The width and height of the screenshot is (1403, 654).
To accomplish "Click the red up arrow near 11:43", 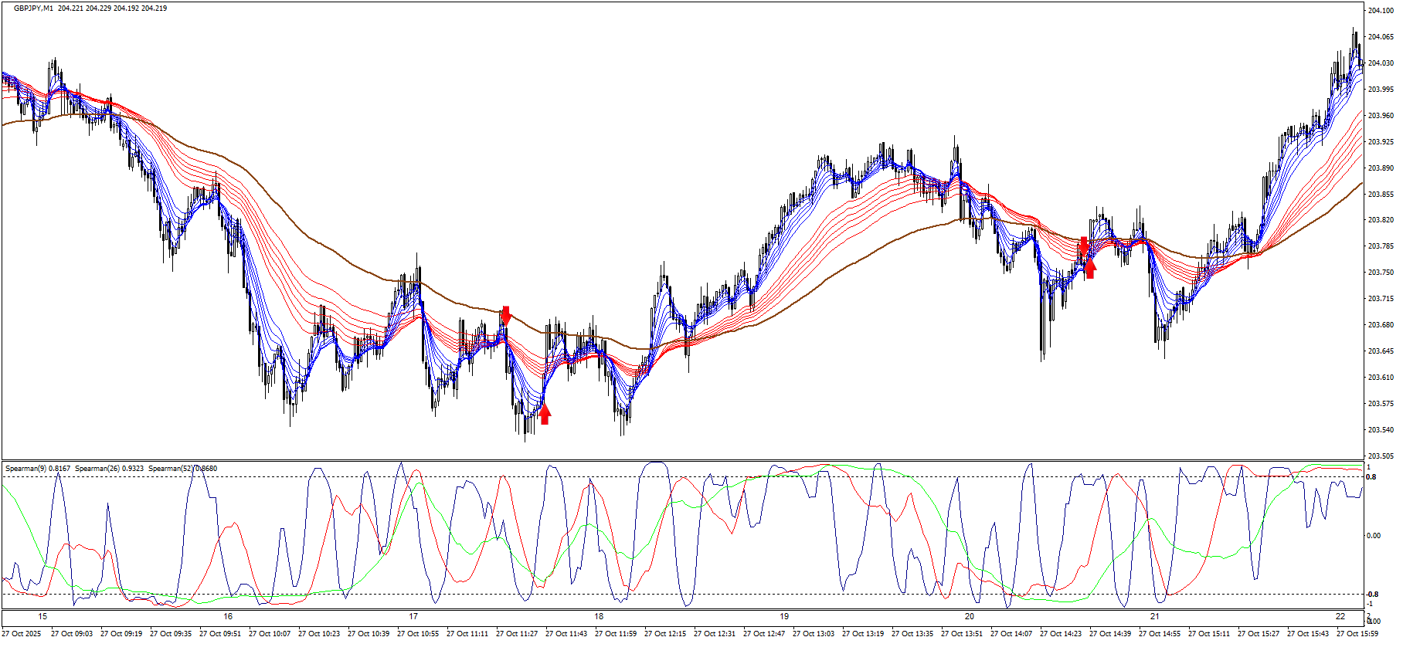I will pyautogui.click(x=545, y=415).
